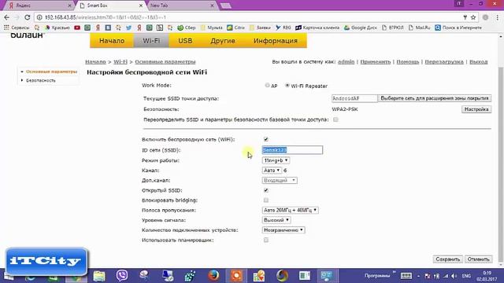Click the browser address bar URL

tap(106, 17)
